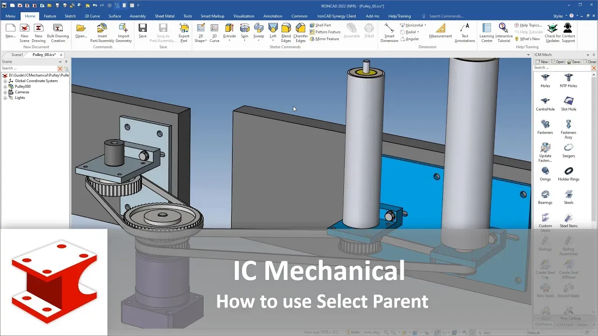This screenshot has width=598, height=336.
Task: Click the Pattern Feature button
Action: coord(325,32)
